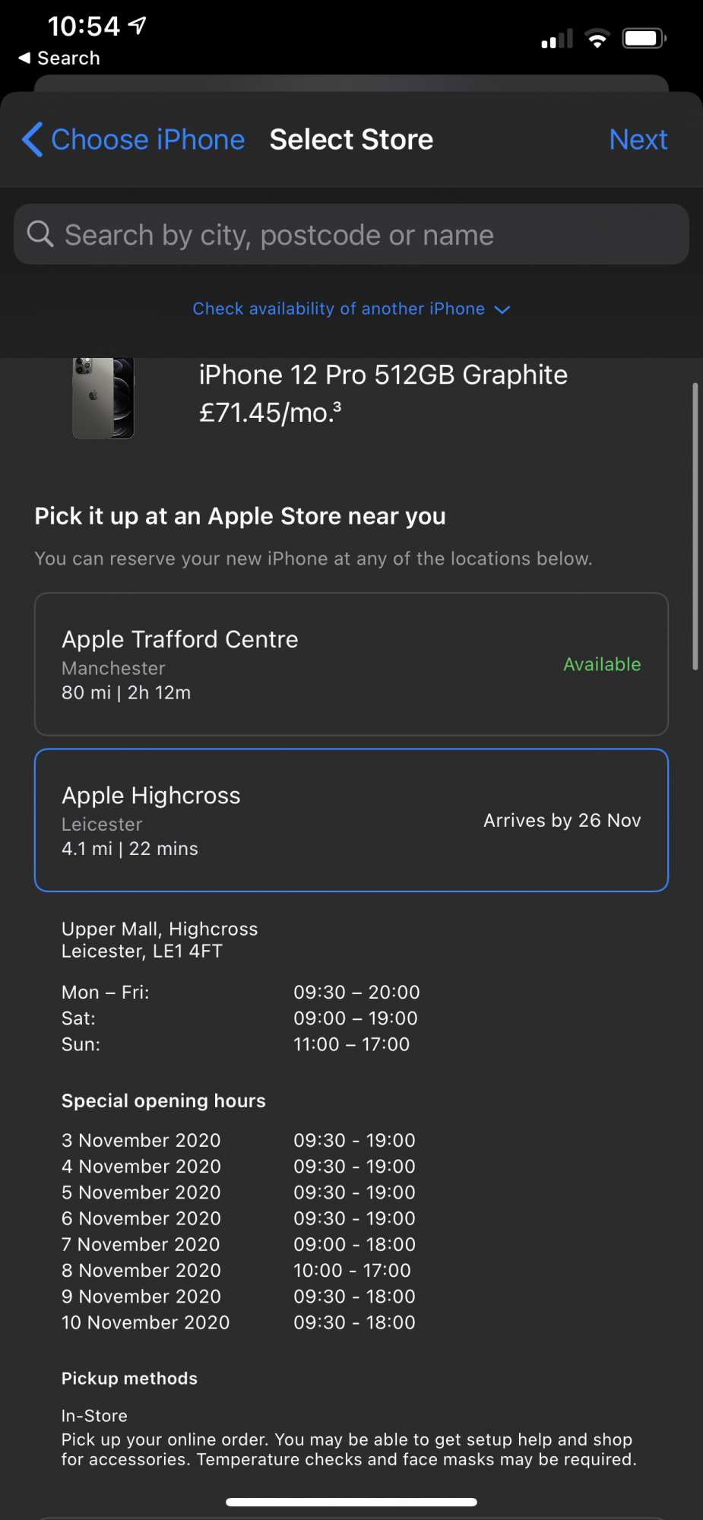
Task: Tap the battery indicator icon
Action: pos(644,39)
